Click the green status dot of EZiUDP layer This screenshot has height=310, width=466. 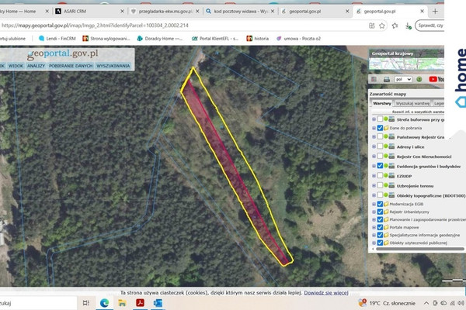(x=386, y=176)
